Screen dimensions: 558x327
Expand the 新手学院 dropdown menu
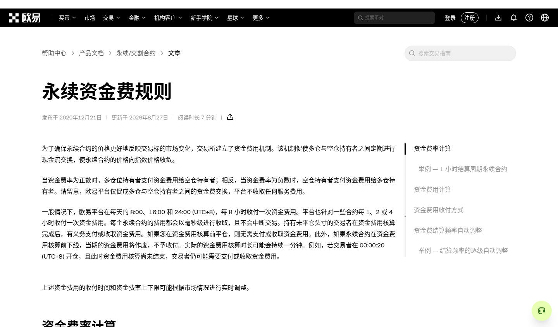click(x=205, y=18)
